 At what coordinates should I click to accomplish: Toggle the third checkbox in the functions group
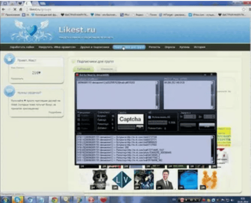(x=79, y=124)
